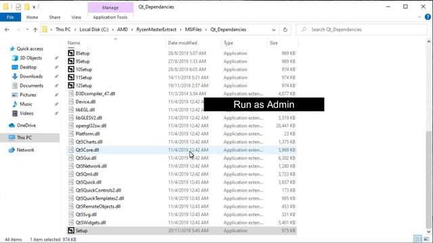The image size is (433, 243).
Task: Select the Qt5Charts.dll file name
Action: [x=89, y=142]
